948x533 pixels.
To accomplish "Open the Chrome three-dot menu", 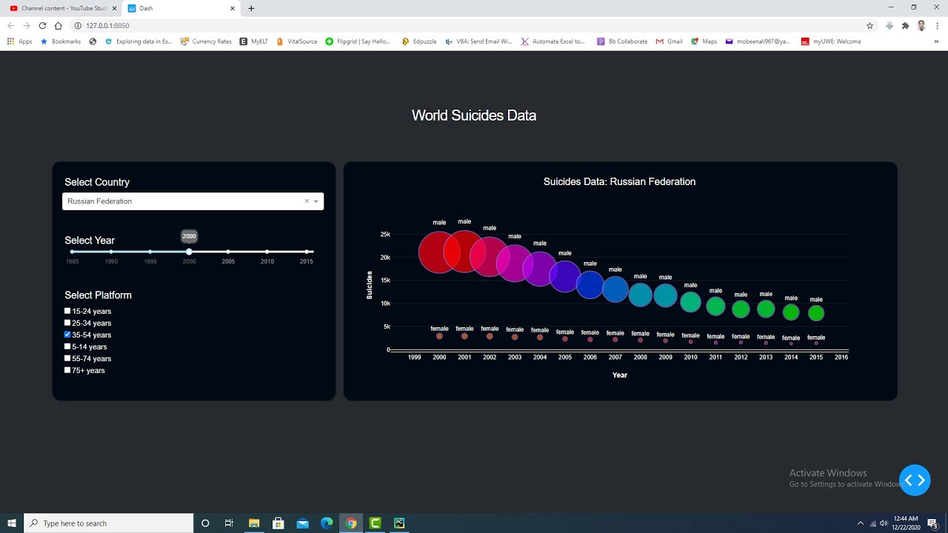I will coord(938,24).
